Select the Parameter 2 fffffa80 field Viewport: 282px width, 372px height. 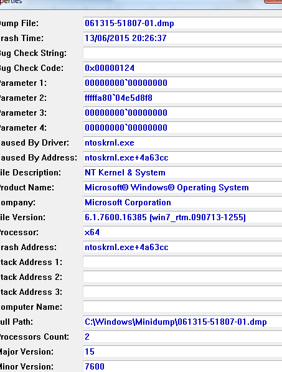(182, 98)
